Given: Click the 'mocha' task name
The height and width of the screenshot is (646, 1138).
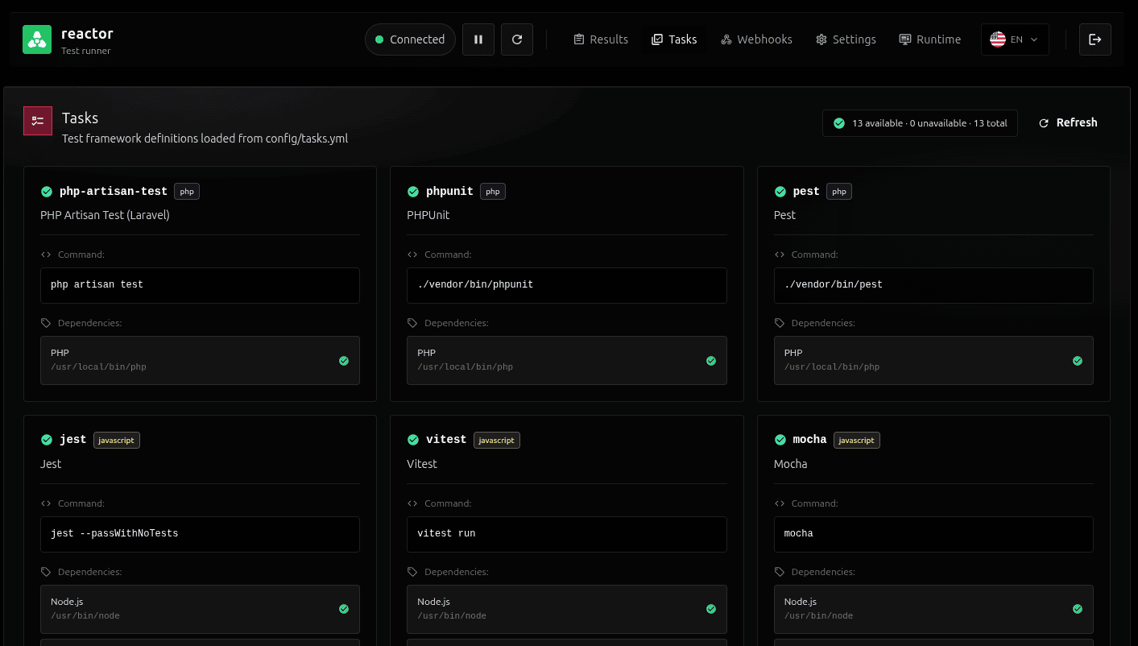Looking at the screenshot, I should [809, 440].
